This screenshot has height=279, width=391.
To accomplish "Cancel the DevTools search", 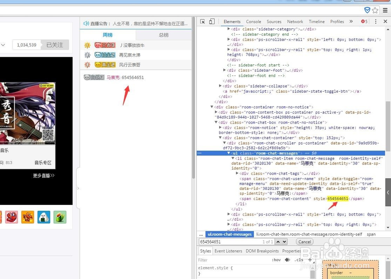I will (305, 242).
